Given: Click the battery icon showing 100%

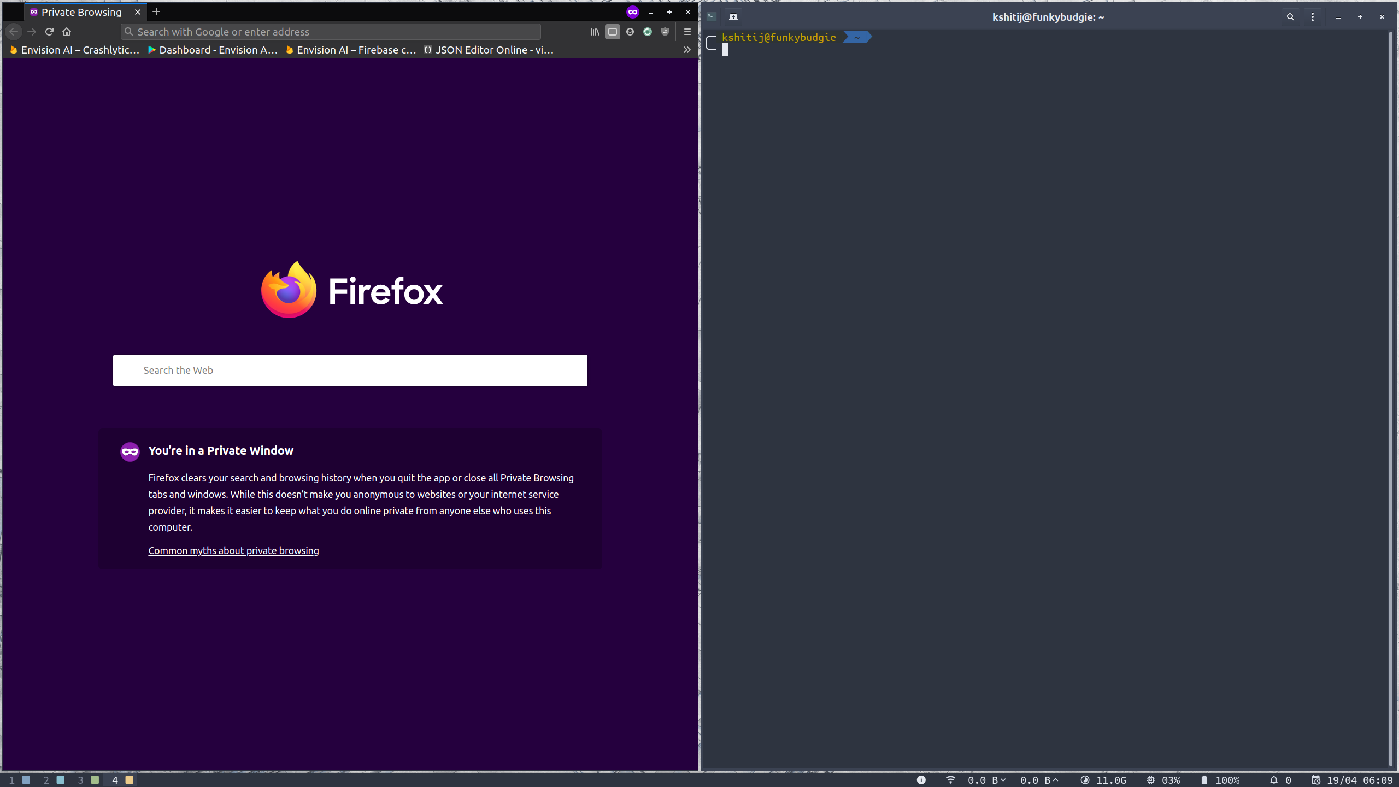Looking at the screenshot, I should pos(1204,780).
